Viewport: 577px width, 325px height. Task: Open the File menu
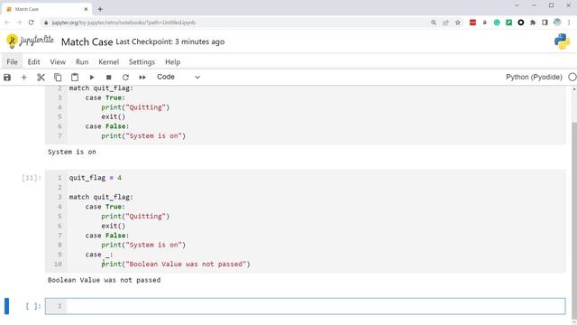12,62
